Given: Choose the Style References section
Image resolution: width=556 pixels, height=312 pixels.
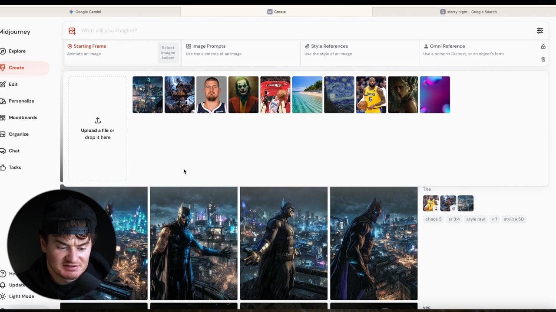Looking at the screenshot, I should point(359,52).
